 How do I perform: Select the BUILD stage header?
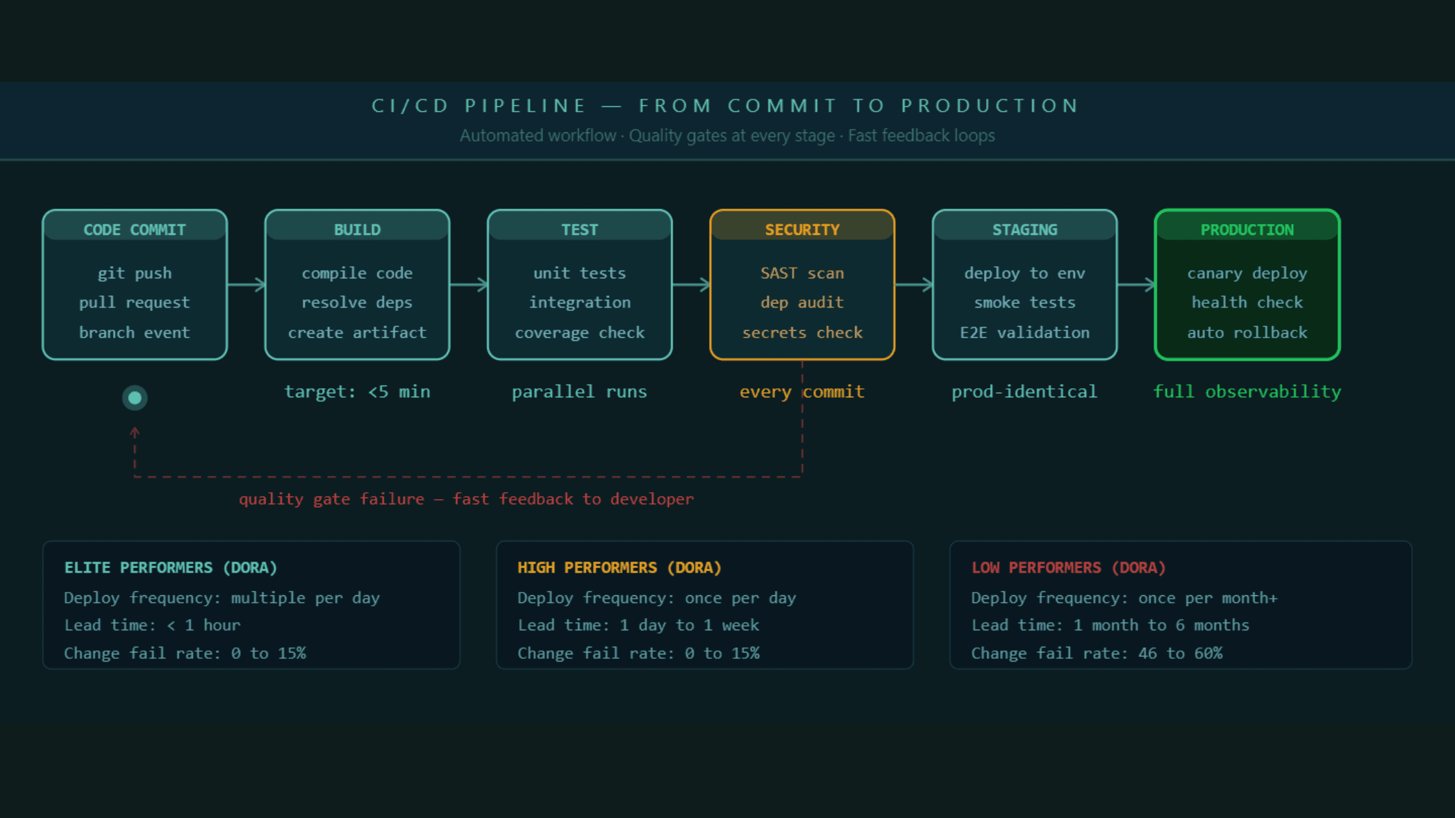pos(357,229)
